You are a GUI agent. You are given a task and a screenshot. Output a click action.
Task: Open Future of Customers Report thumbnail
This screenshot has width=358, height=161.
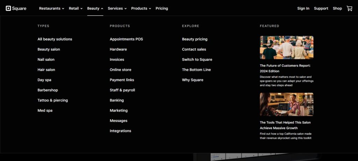point(287,47)
